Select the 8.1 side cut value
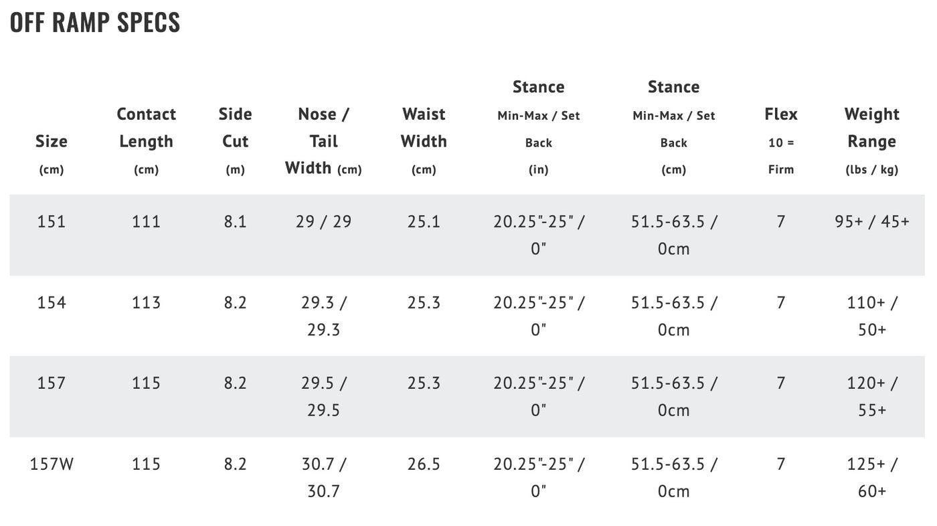Viewport: 937px width, 526px height. coord(236,222)
